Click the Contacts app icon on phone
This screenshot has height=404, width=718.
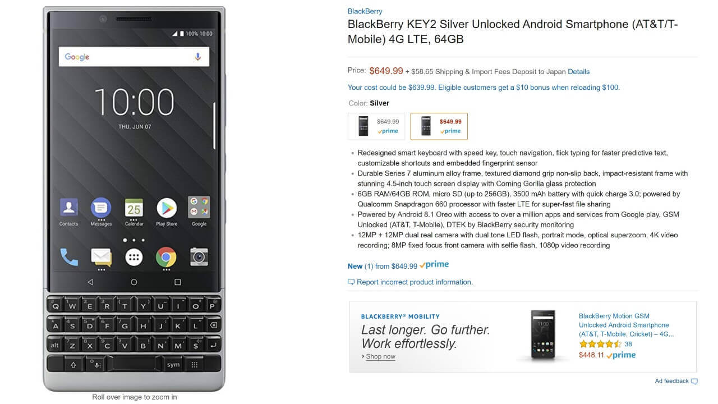pyautogui.click(x=68, y=208)
